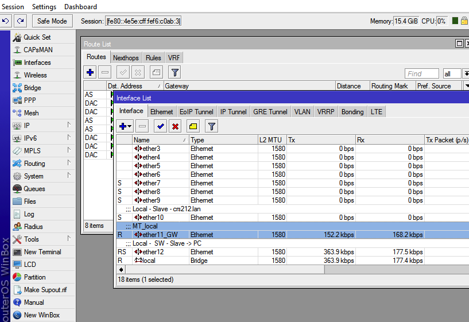Expand the Routing submenu in sidebar

pos(34,164)
